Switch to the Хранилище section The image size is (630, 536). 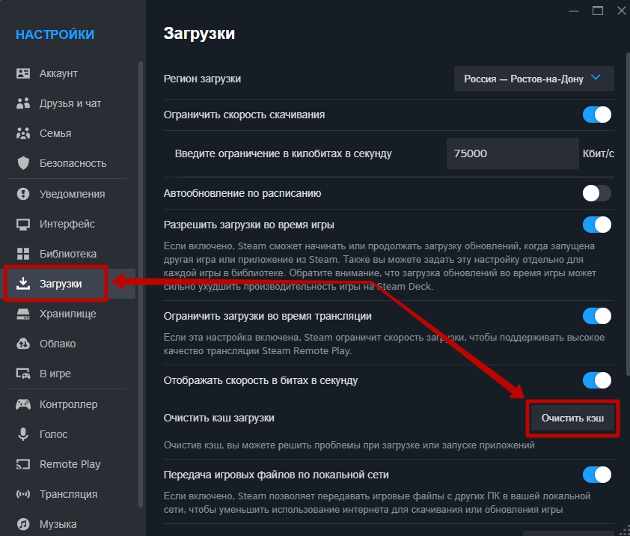point(67,314)
